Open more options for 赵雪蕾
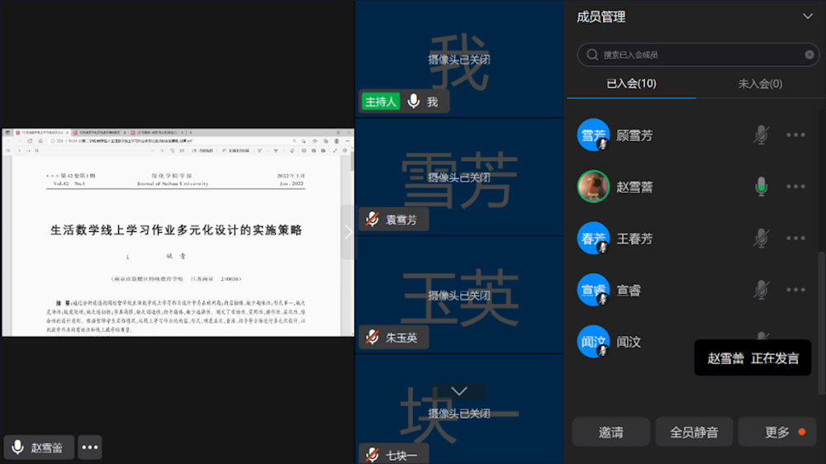The width and height of the screenshot is (826, 464). [x=795, y=187]
